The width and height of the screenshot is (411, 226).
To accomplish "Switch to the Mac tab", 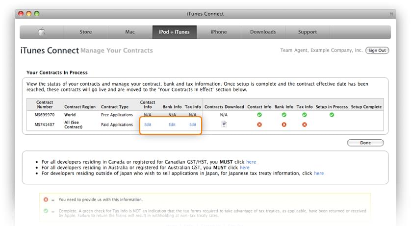I will [x=130, y=32].
